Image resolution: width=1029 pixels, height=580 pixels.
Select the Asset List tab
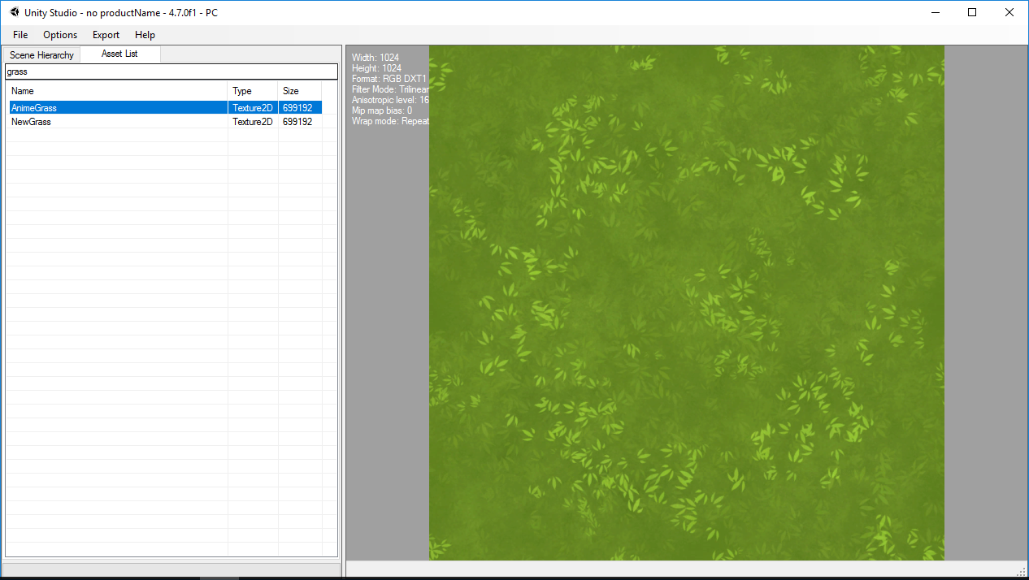point(119,54)
